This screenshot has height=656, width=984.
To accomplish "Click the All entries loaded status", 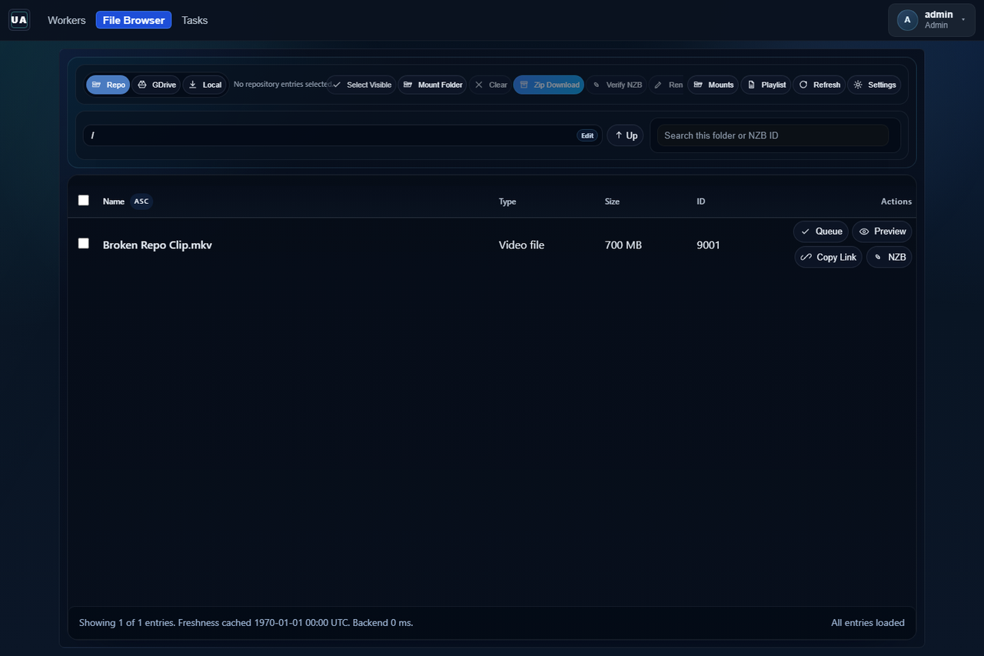I will pos(868,623).
